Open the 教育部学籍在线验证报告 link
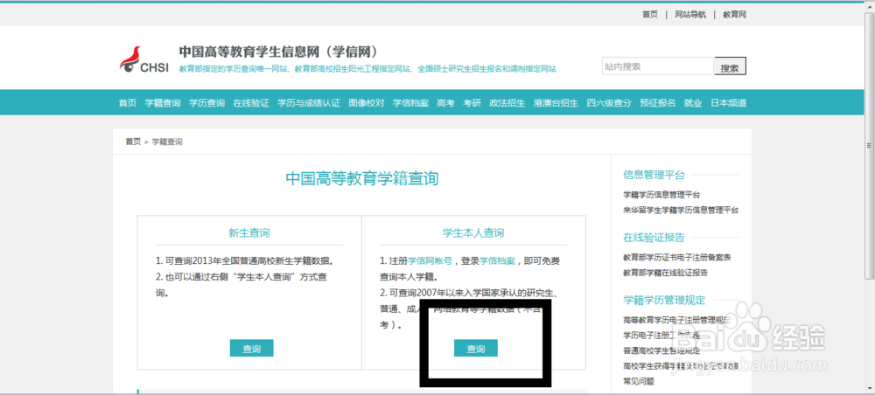 (665, 273)
